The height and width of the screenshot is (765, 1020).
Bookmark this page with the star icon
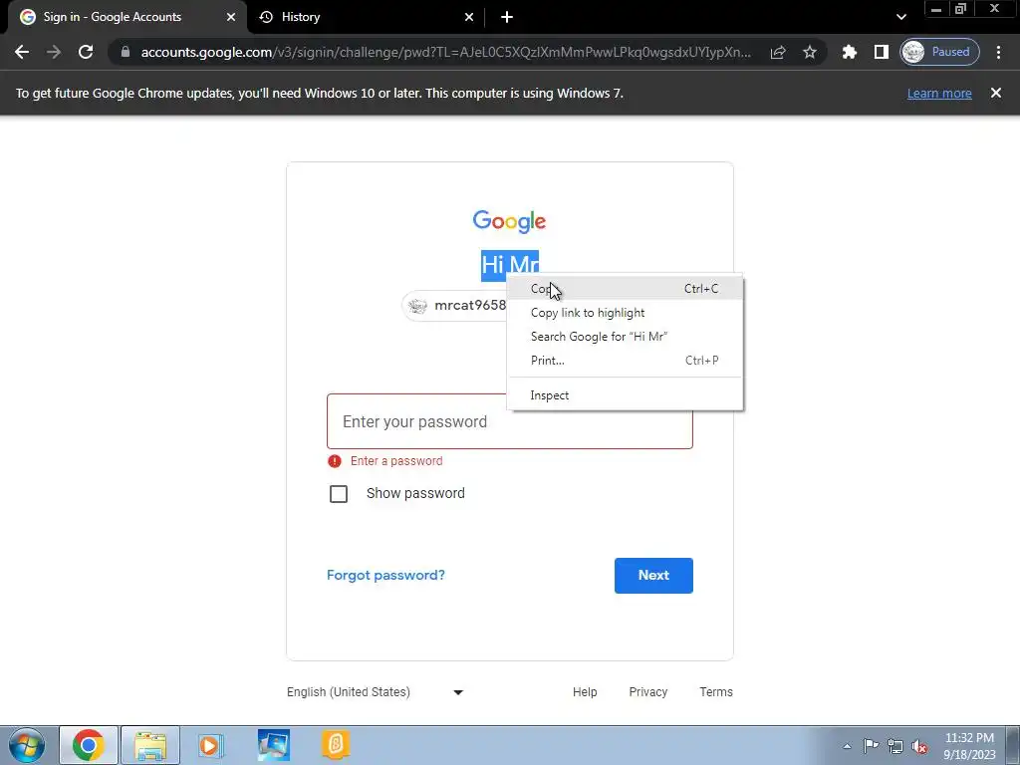point(809,52)
